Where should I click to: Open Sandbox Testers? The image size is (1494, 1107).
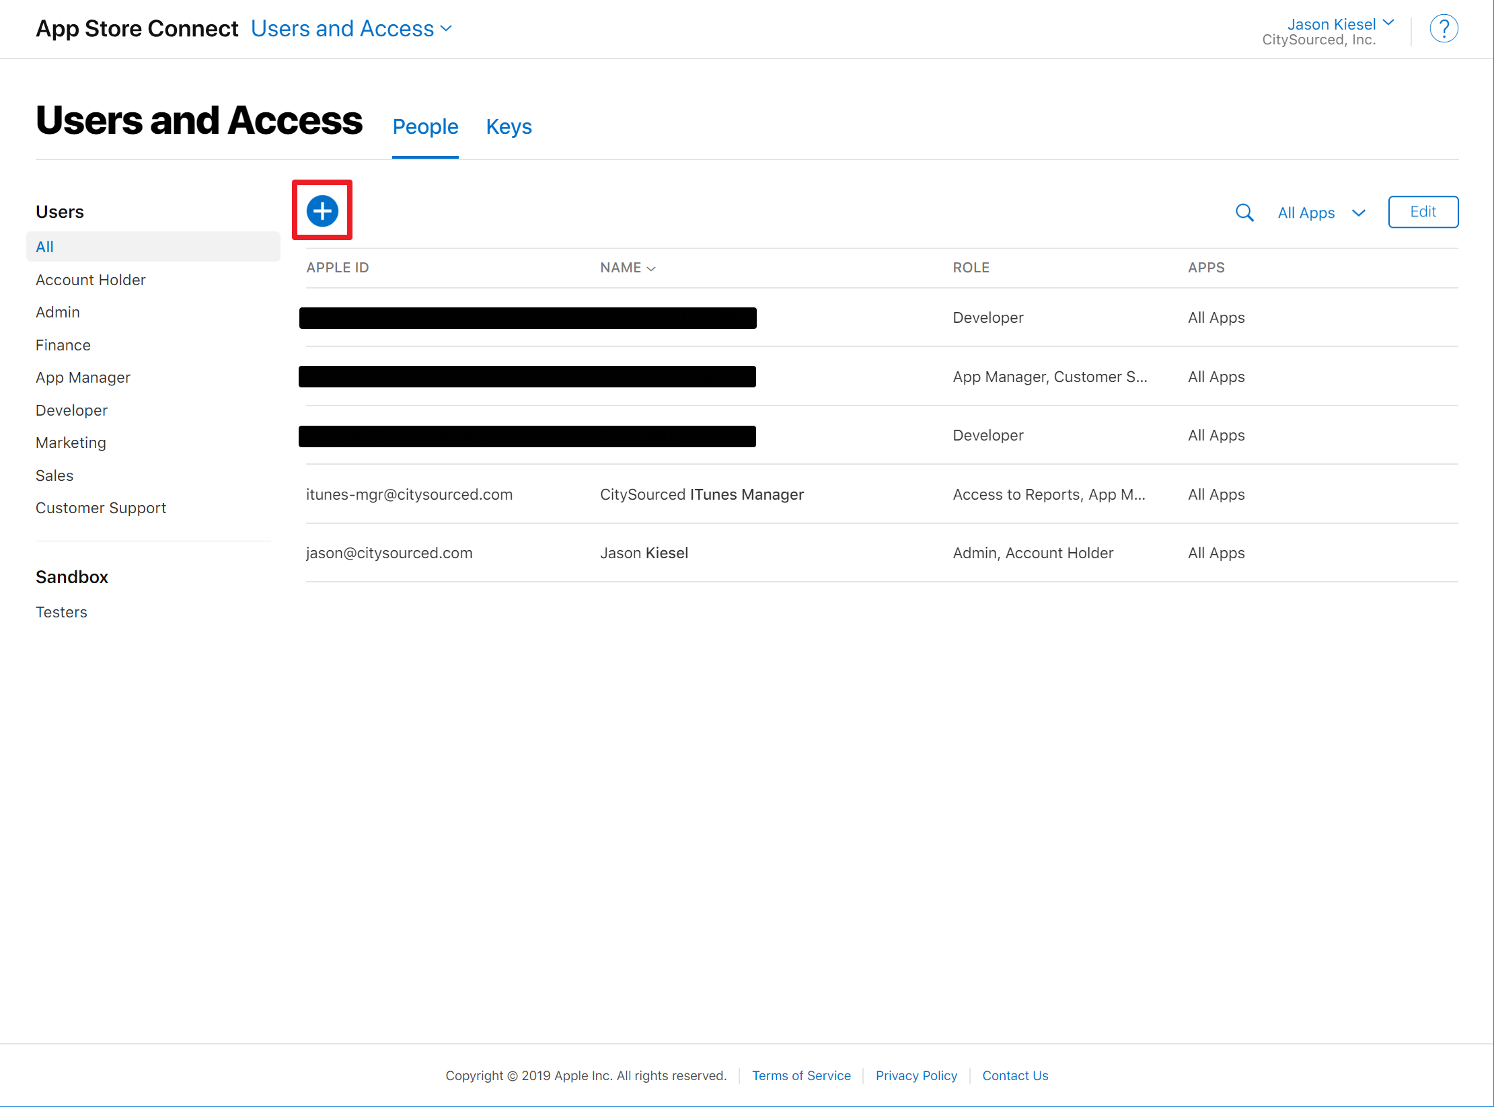(61, 612)
